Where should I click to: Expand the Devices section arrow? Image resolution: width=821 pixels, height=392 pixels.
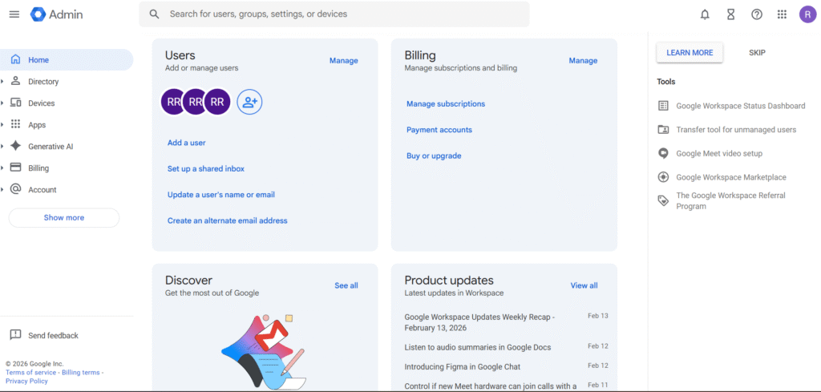click(x=2, y=103)
